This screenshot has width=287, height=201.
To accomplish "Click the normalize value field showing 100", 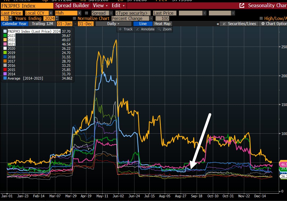I will tap(162, 19).
